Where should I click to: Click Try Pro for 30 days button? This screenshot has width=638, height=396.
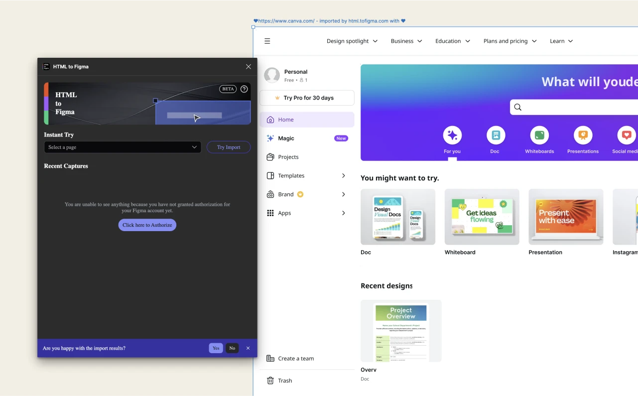pyautogui.click(x=307, y=98)
